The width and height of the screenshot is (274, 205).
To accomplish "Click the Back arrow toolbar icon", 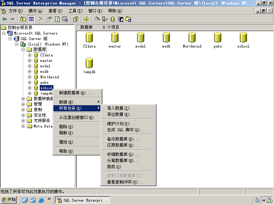I will pos(4,19).
